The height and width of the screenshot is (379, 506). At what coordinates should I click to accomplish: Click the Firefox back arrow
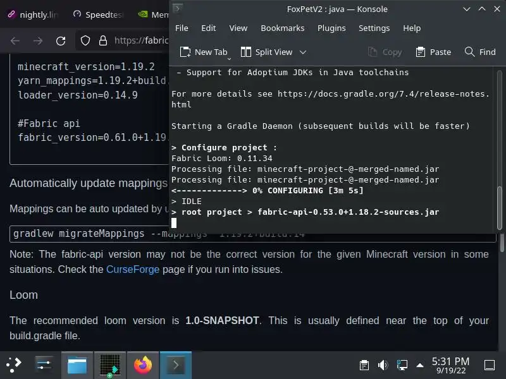pyautogui.click(x=15, y=40)
